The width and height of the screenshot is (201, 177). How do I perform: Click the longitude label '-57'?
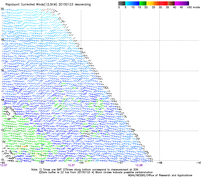point(42,163)
